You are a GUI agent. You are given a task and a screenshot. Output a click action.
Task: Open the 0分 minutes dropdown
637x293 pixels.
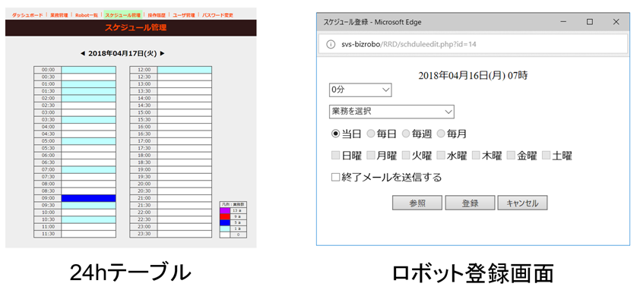[360, 90]
